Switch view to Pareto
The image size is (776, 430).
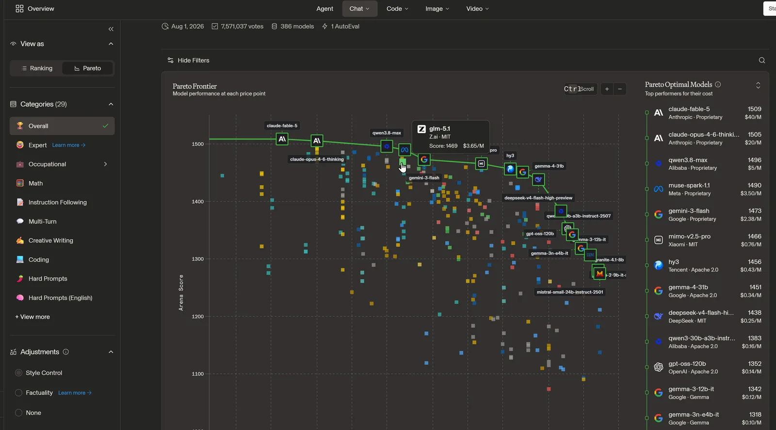click(88, 68)
